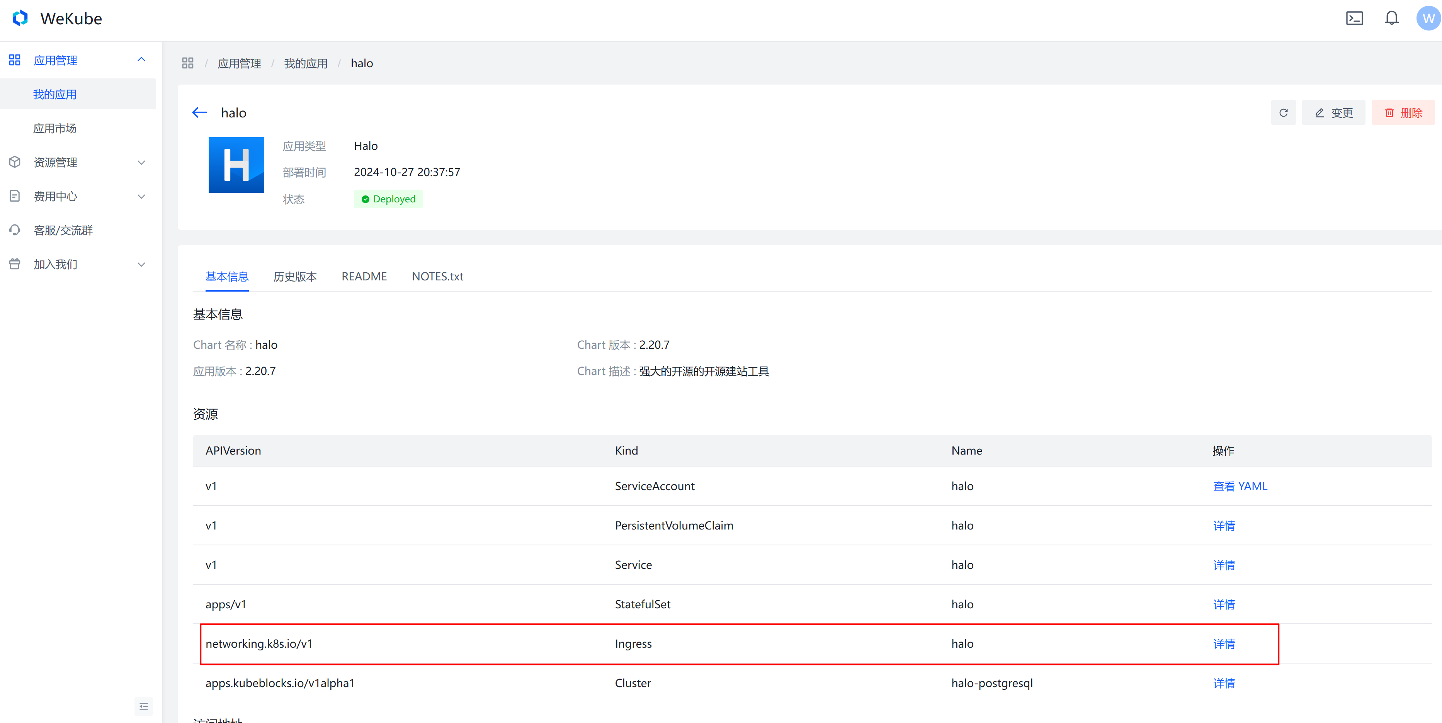Expand the 资源管理 menu

pos(142,162)
